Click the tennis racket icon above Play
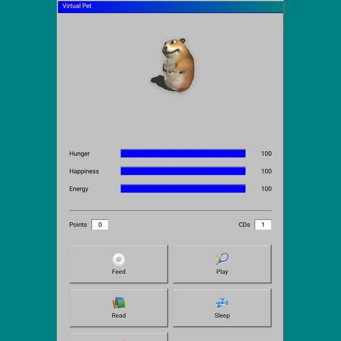Screen dimensions: 341x341 [222, 259]
